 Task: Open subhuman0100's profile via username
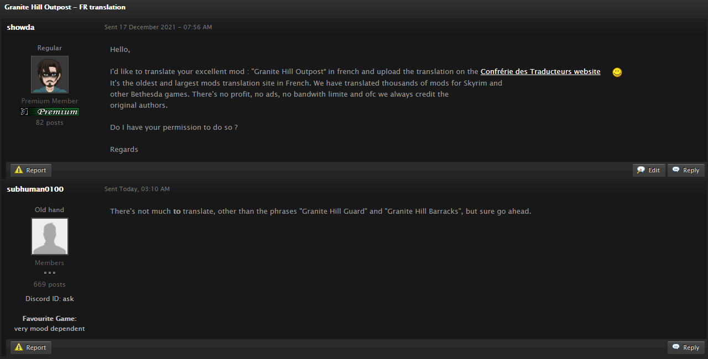click(35, 189)
